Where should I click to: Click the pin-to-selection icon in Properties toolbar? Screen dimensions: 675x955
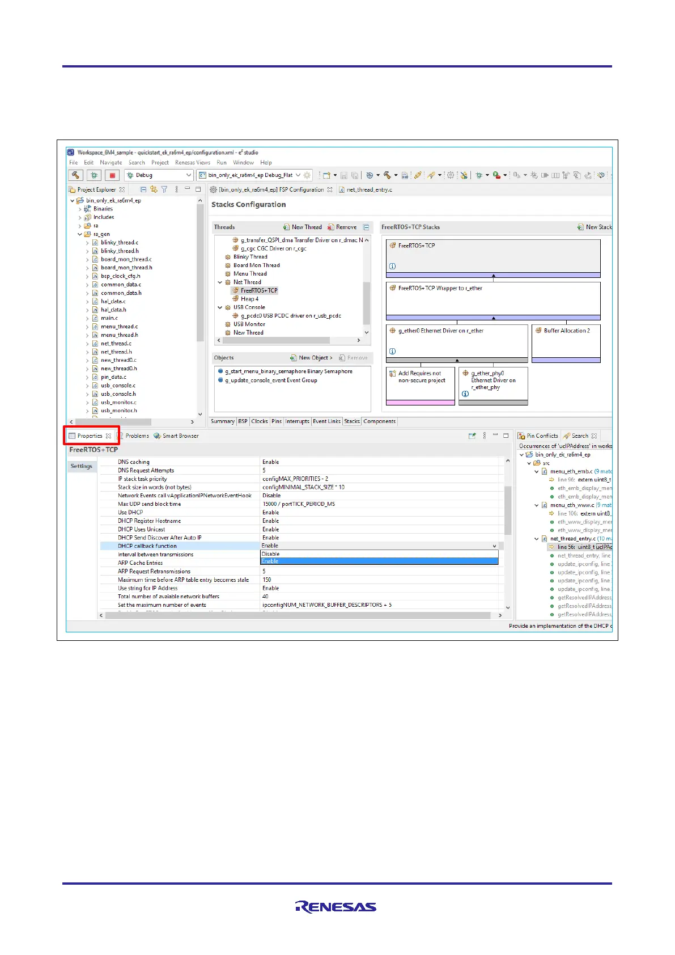472,436
